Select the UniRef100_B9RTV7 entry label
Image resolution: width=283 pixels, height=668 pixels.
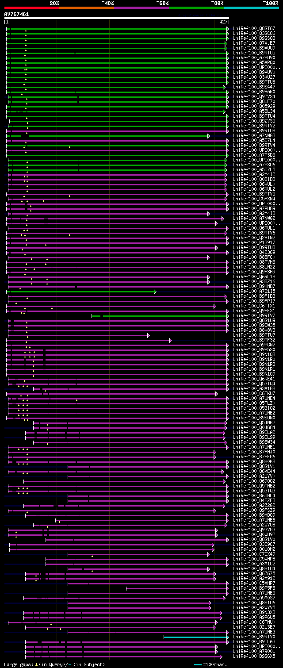(254, 315)
